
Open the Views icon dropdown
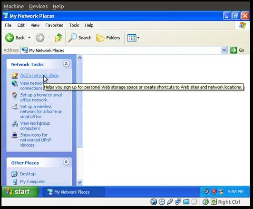[x=133, y=38]
